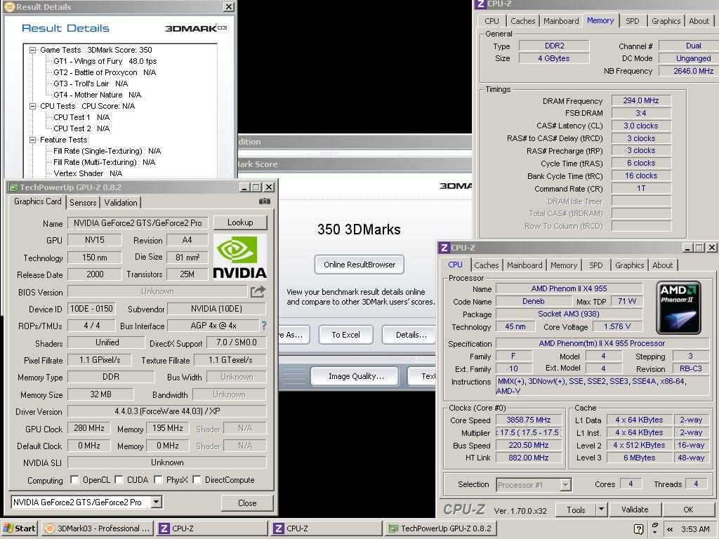
Task: Click the NVIDIA logo in GPU-Z
Action: [240, 257]
